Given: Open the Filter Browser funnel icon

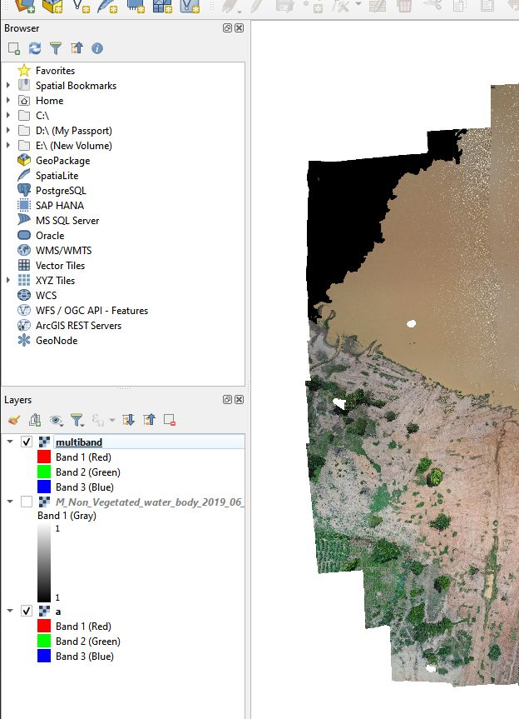Looking at the screenshot, I should coord(56,48).
